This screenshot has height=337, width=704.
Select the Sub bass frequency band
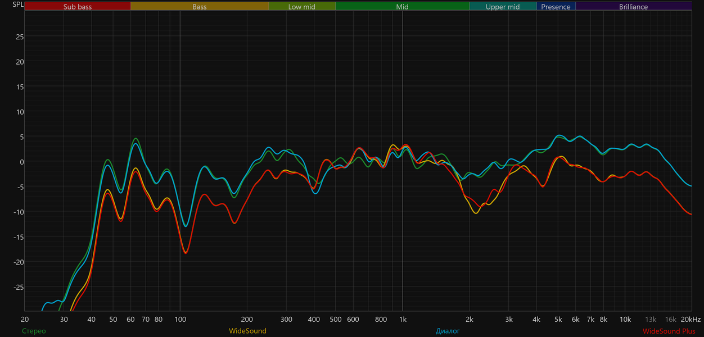tap(78, 7)
